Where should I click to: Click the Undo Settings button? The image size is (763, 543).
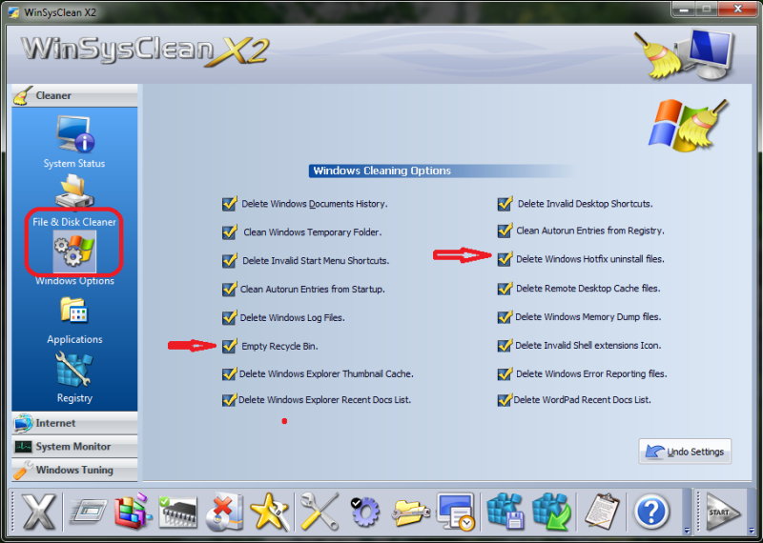685,452
